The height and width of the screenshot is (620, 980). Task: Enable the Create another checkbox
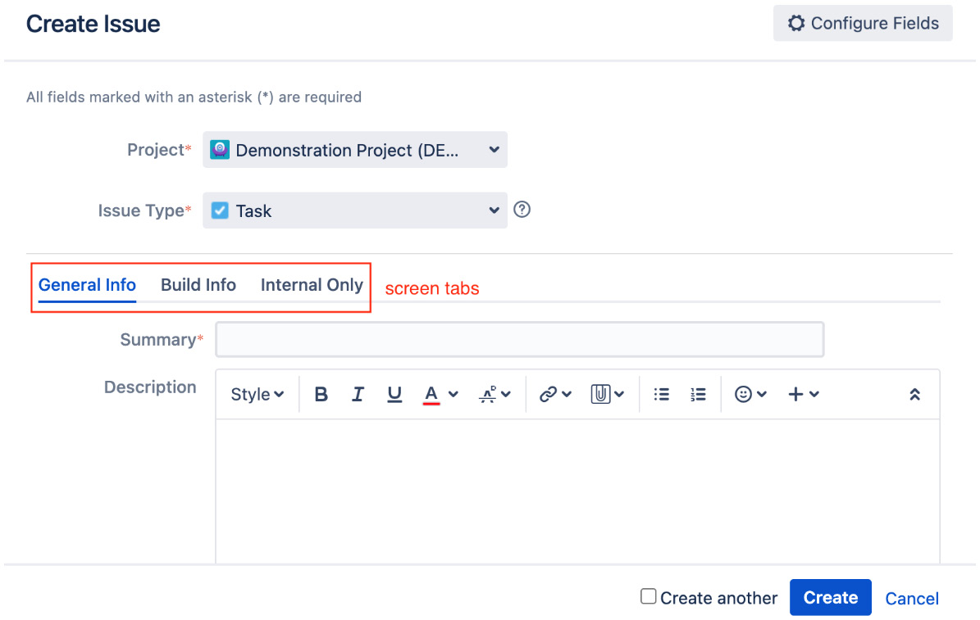tap(648, 597)
